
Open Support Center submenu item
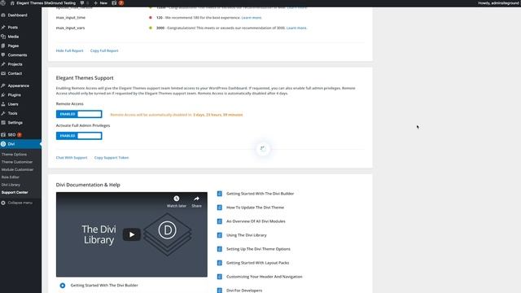pyautogui.click(x=15, y=192)
